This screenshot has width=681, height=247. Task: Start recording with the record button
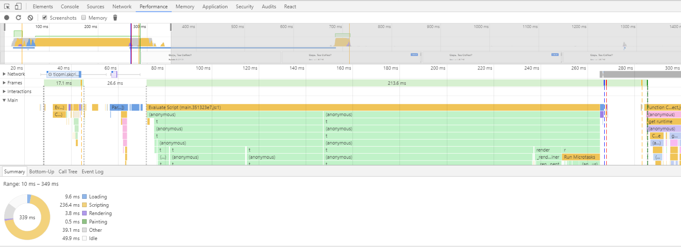7,18
